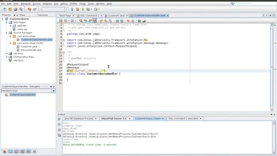Image resolution: width=277 pixels, height=156 pixels.
Task: Click the New File toolbar icon
Action: tap(5, 9)
